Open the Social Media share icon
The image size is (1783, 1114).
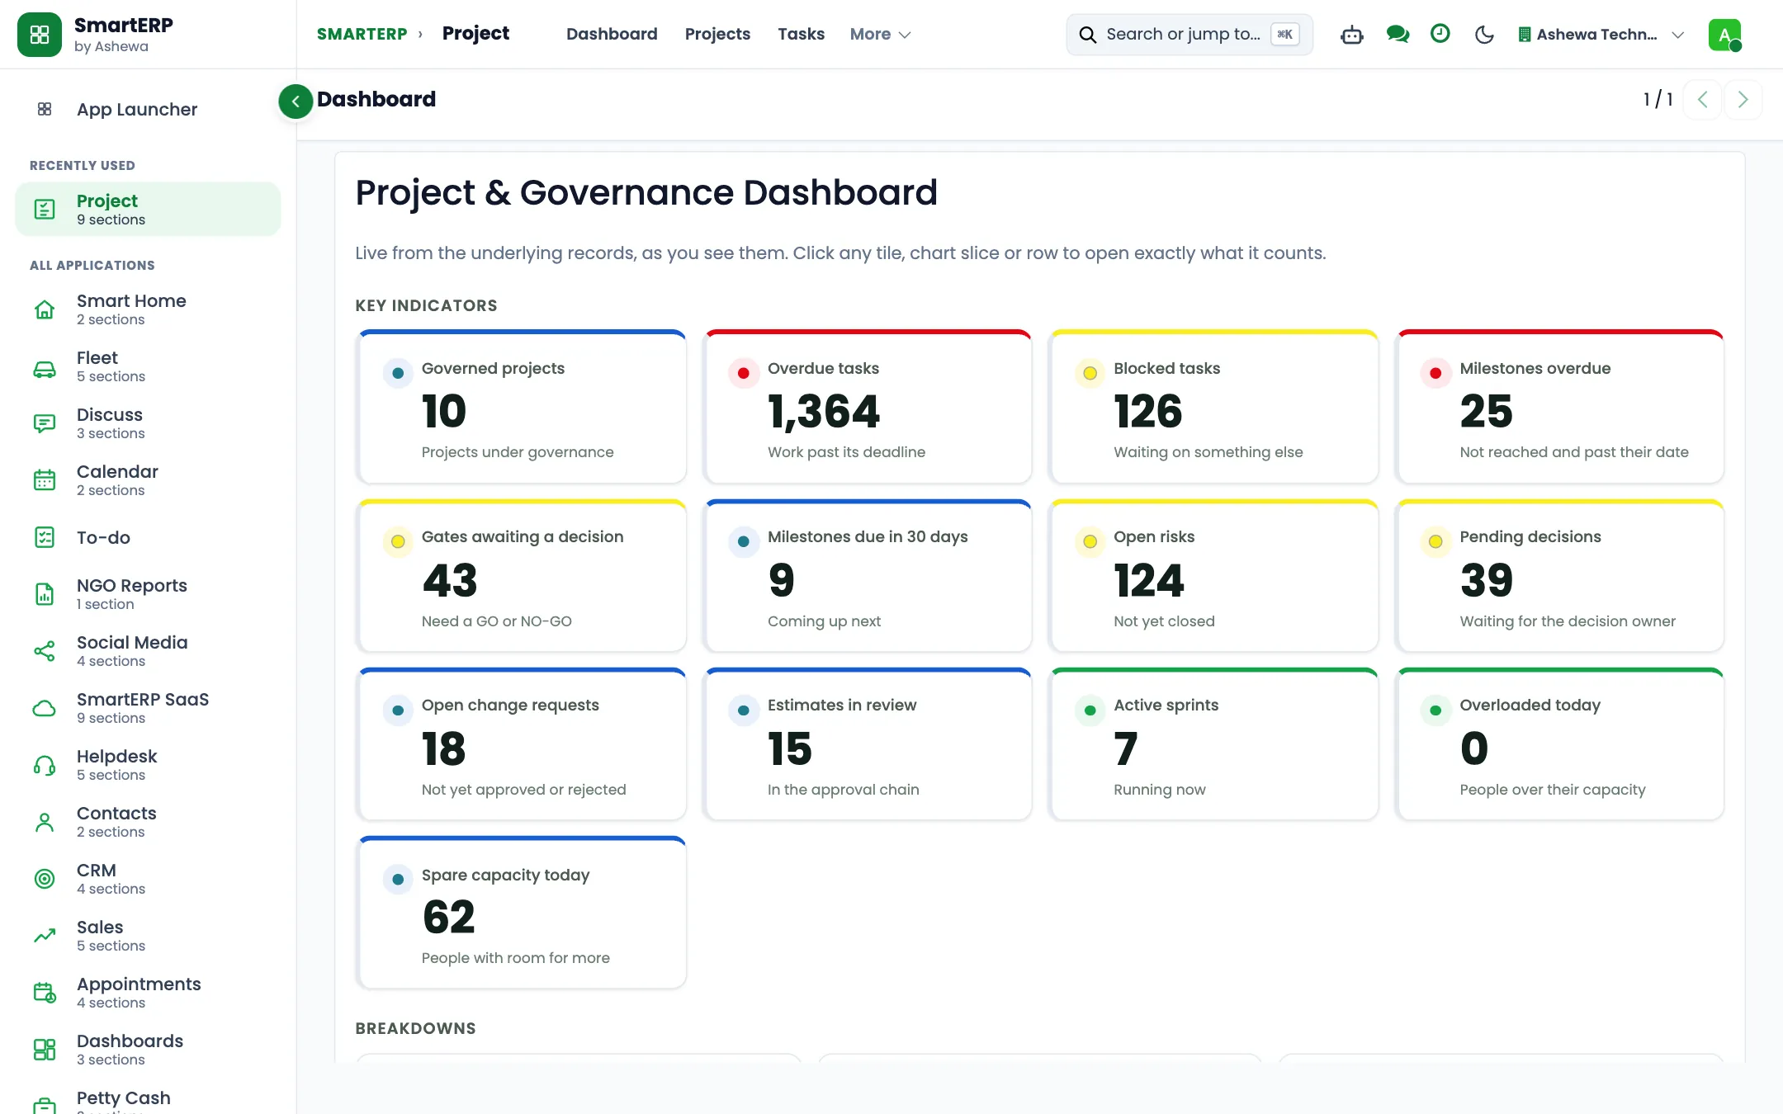tap(45, 651)
